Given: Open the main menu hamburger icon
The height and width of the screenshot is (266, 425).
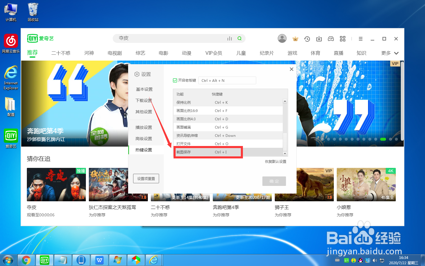Looking at the screenshot, I should (361, 39).
